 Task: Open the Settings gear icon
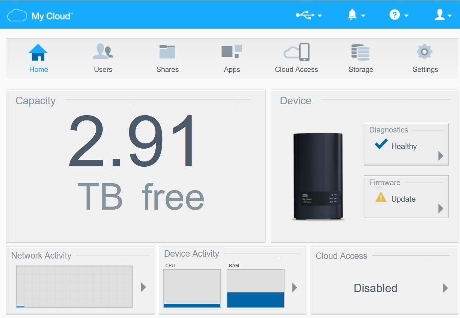click(425, 52)
